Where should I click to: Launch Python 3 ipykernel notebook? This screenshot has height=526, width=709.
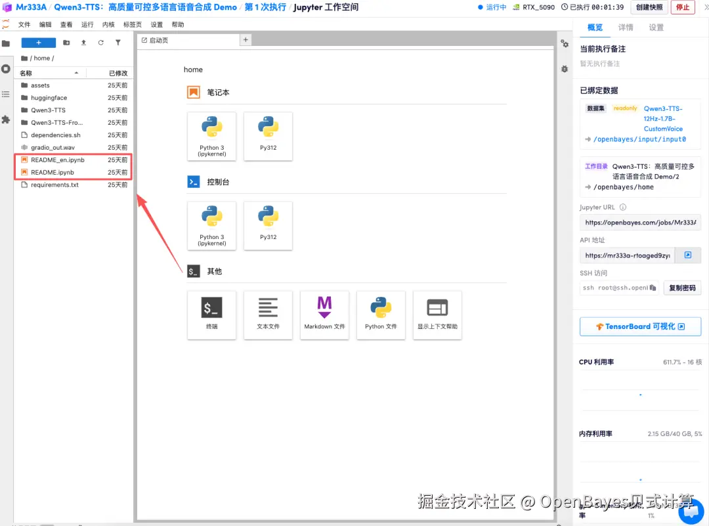pyautogui.click(x=211, y=136)
